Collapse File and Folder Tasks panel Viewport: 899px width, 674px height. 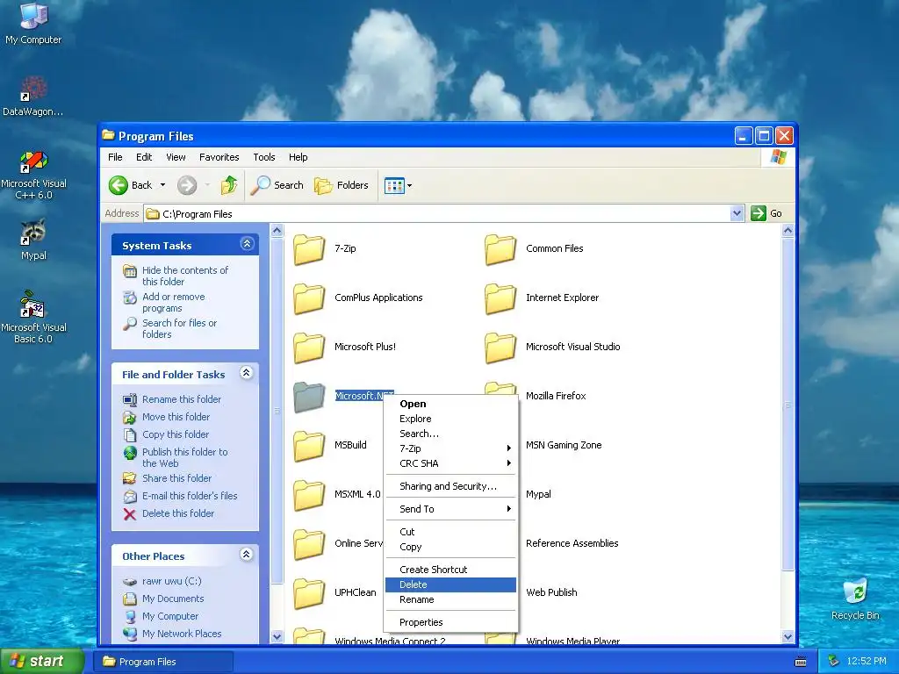tap(247, 372)
